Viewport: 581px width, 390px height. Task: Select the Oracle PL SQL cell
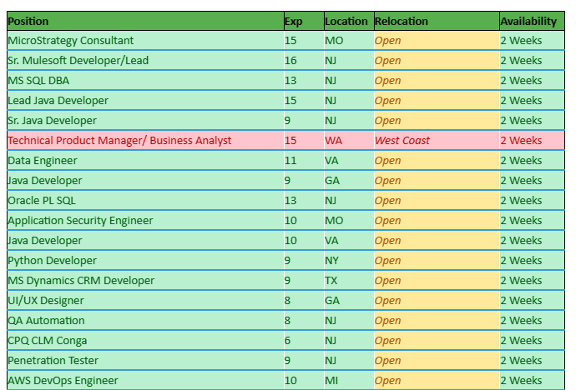(145, 200)
